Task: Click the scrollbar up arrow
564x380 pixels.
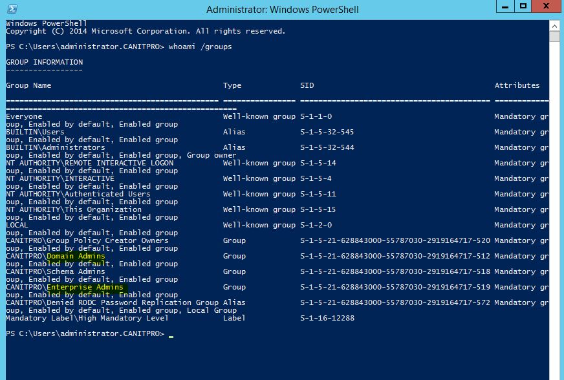Action: click(x=554, y=26)
